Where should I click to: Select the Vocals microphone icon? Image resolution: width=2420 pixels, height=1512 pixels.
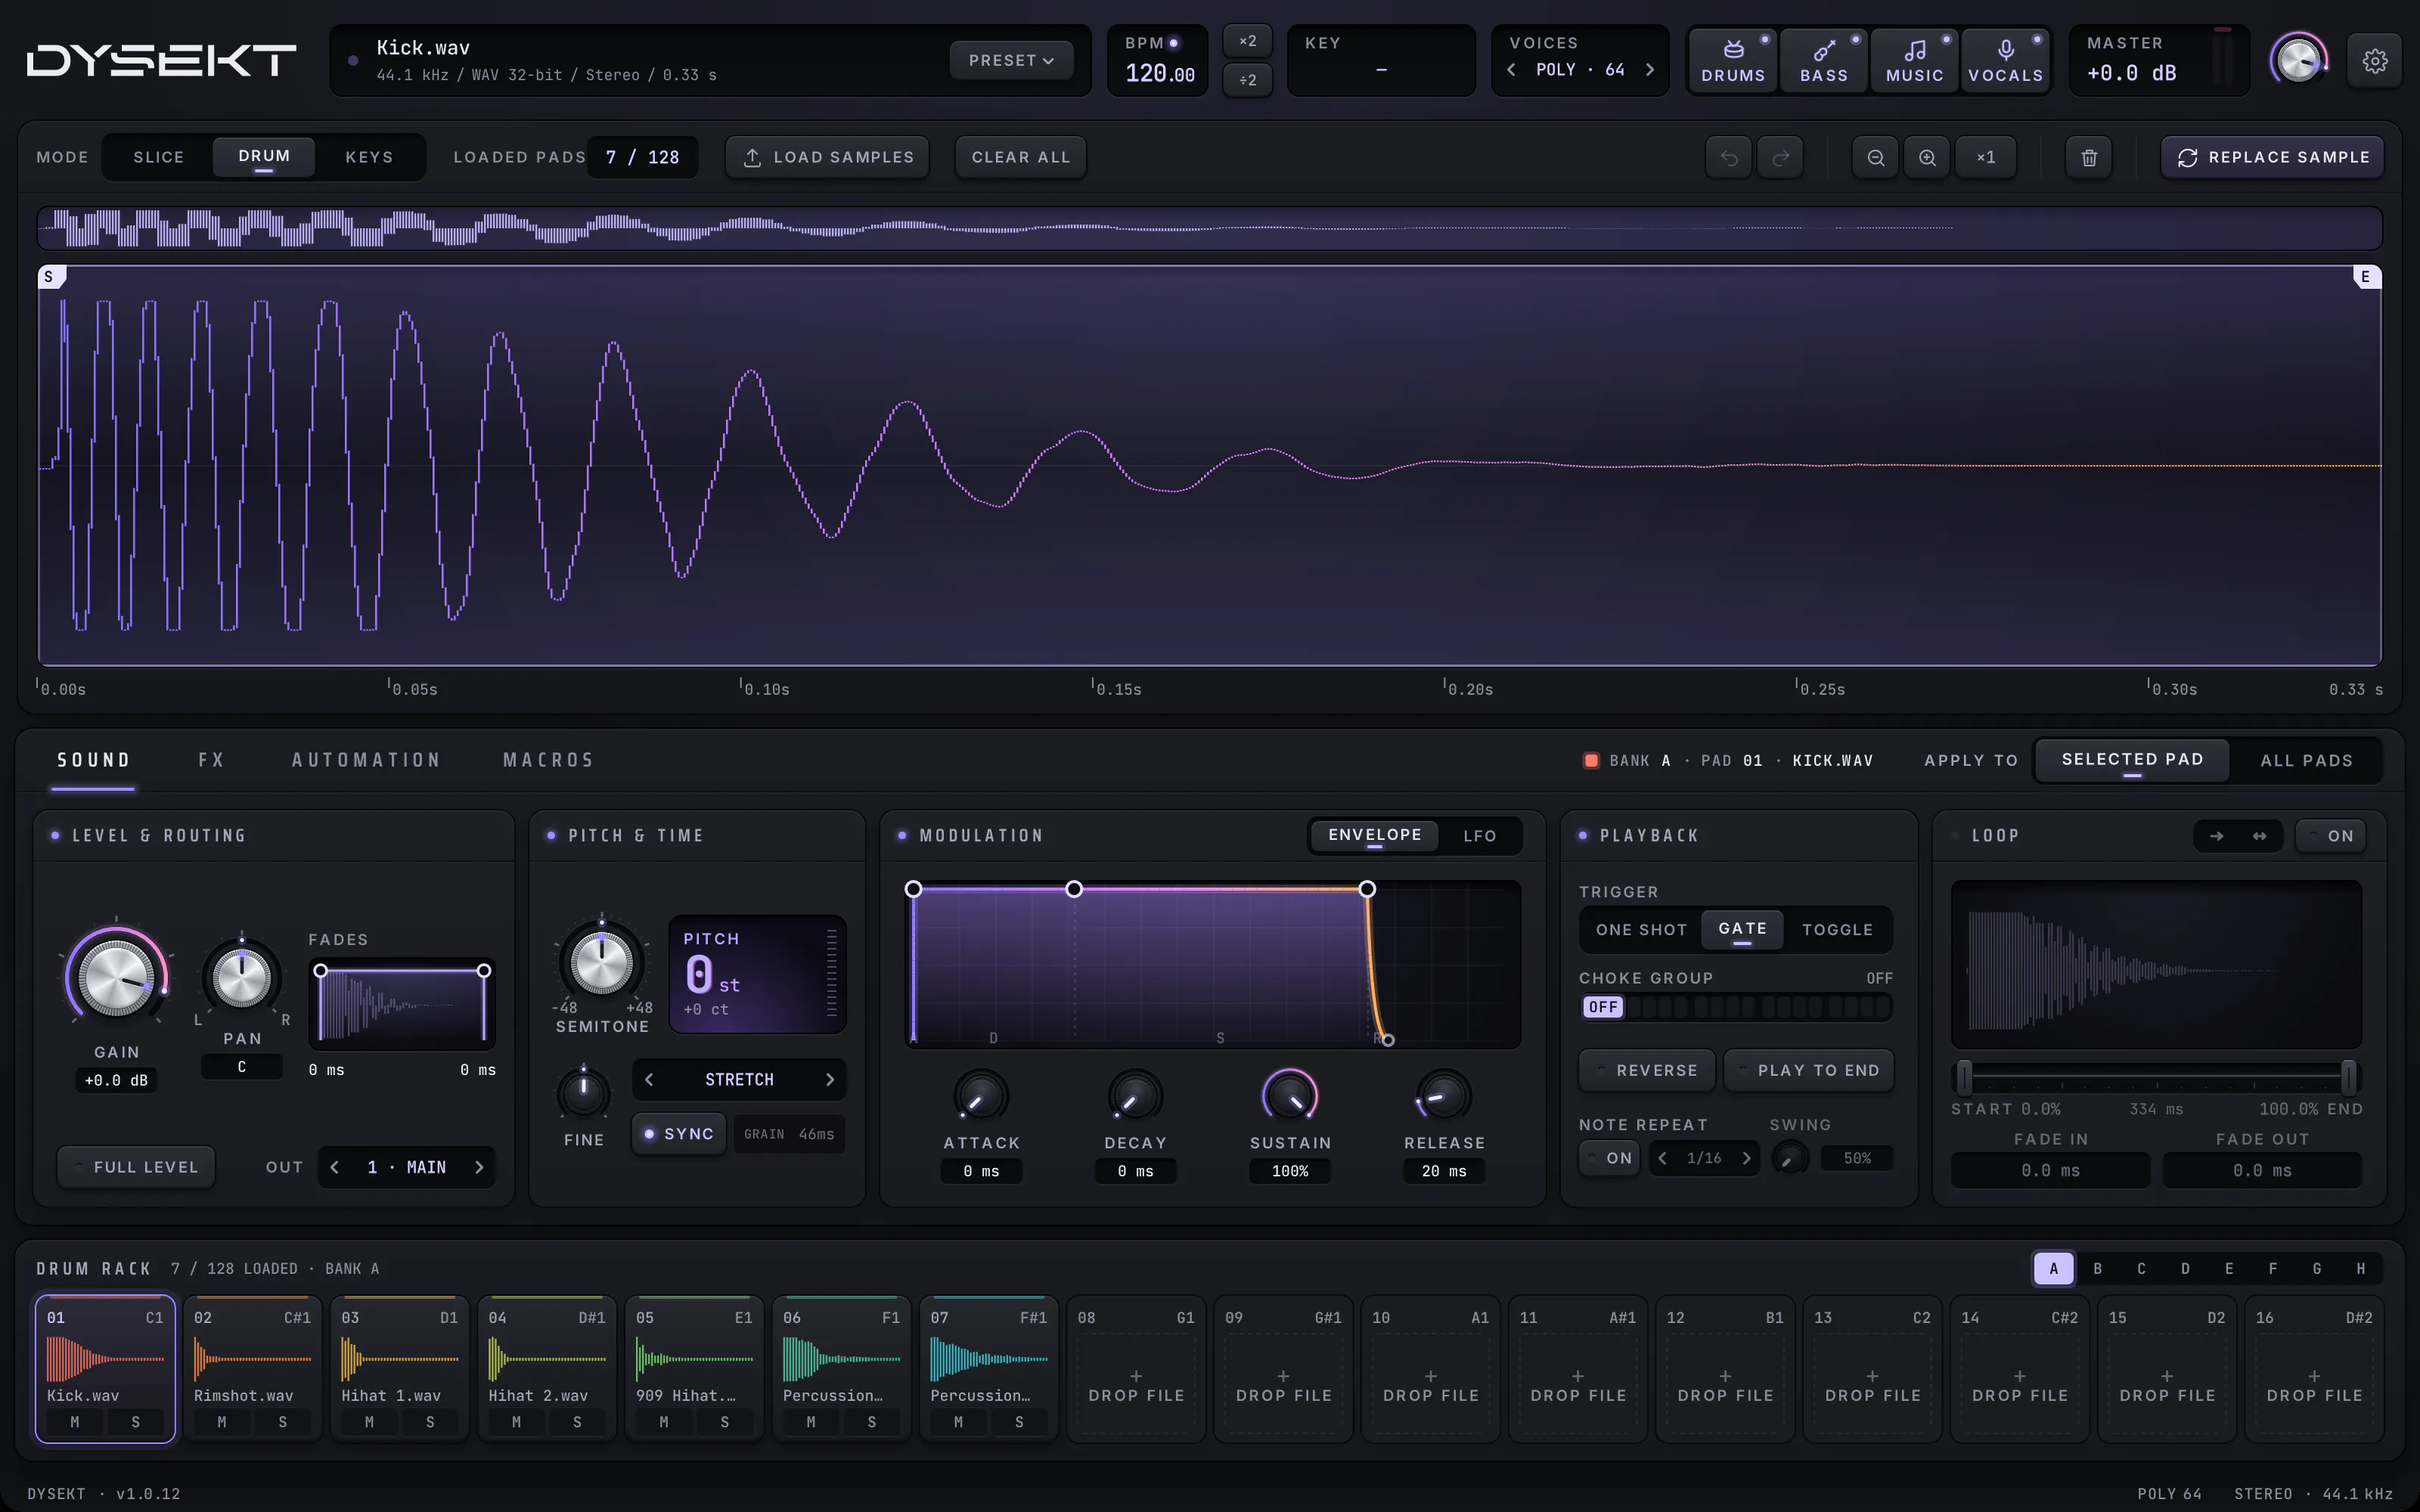pos(2005,61)
